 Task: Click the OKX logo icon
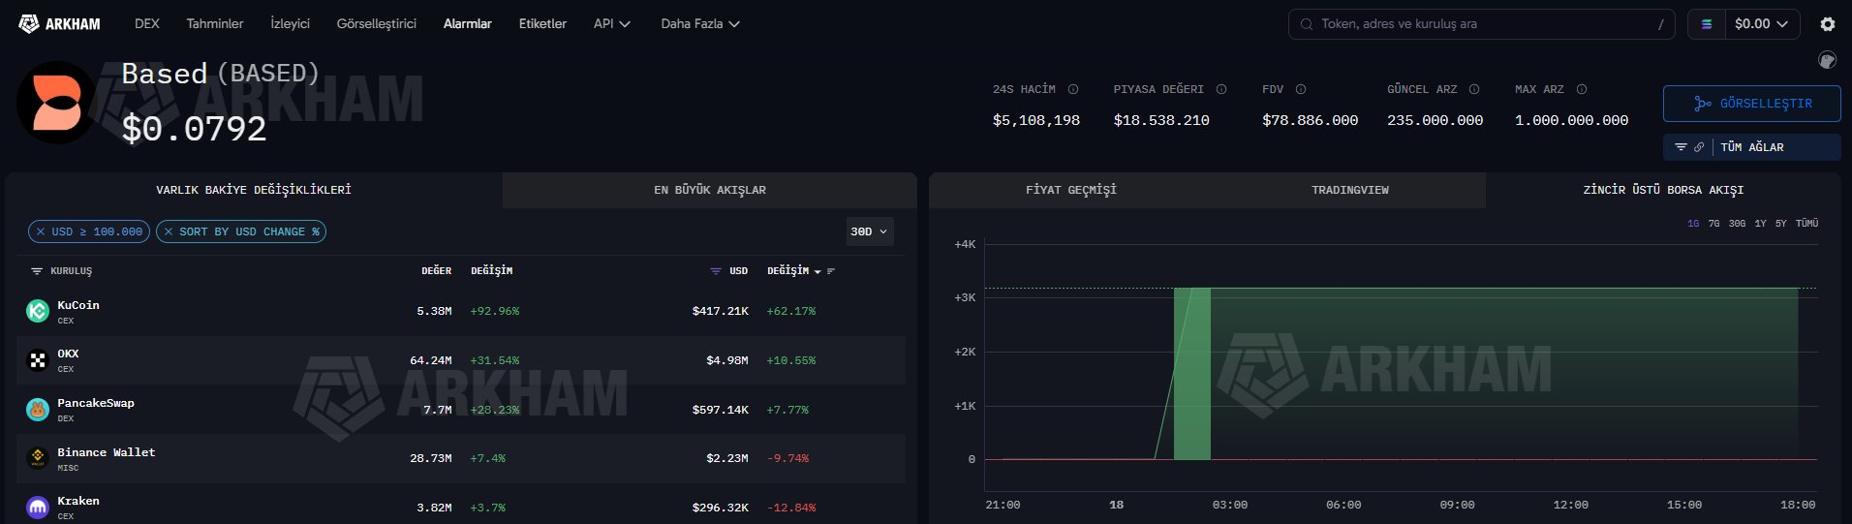click(x=38, y=360)
